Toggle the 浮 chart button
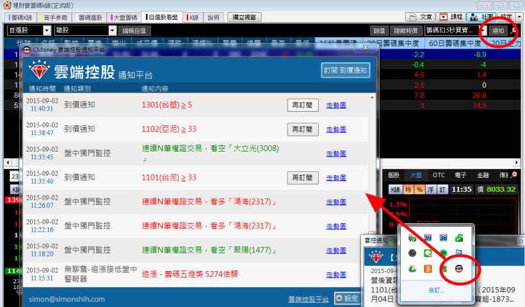This screenshot has height=307, width=525. point(431,189)
